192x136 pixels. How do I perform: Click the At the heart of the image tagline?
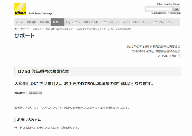point(40,13)
